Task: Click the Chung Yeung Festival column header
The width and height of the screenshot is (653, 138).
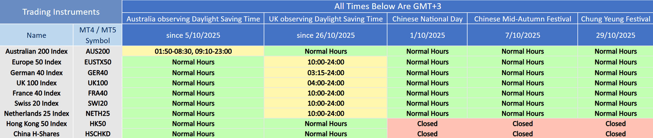Action: pos(615,19)
